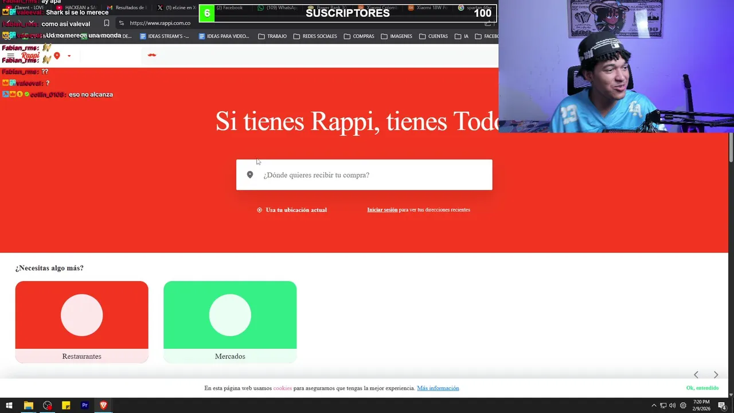
Task: Open the Sticky Notes taskbar icon
Action: coord(66,406)
